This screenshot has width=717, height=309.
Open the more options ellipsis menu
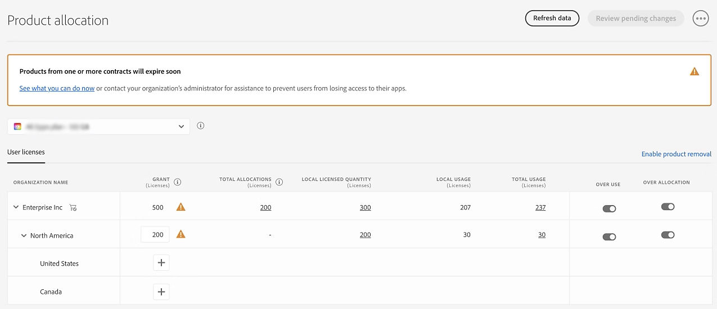[x=701, y=18]
